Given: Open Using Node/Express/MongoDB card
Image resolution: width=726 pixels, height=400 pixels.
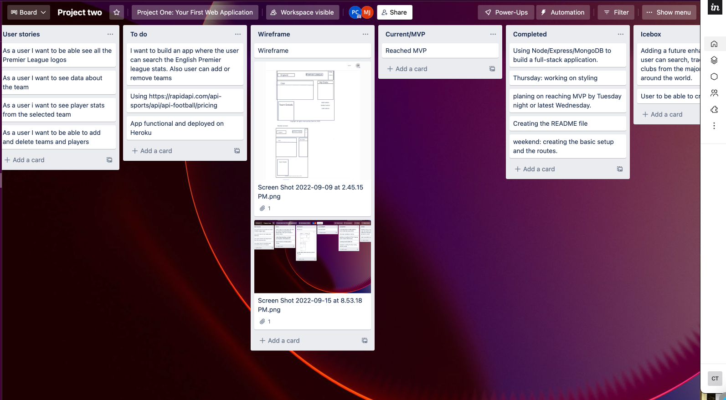Looking at the screenshot, I should [568, 55].
